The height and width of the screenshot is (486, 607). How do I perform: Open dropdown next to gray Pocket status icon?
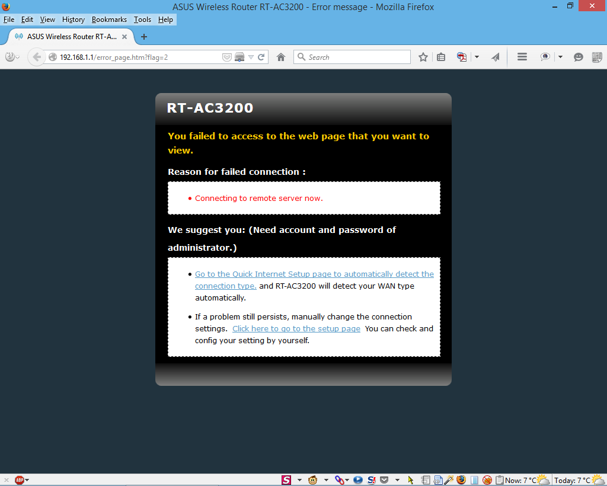click(x=397, y=480)
